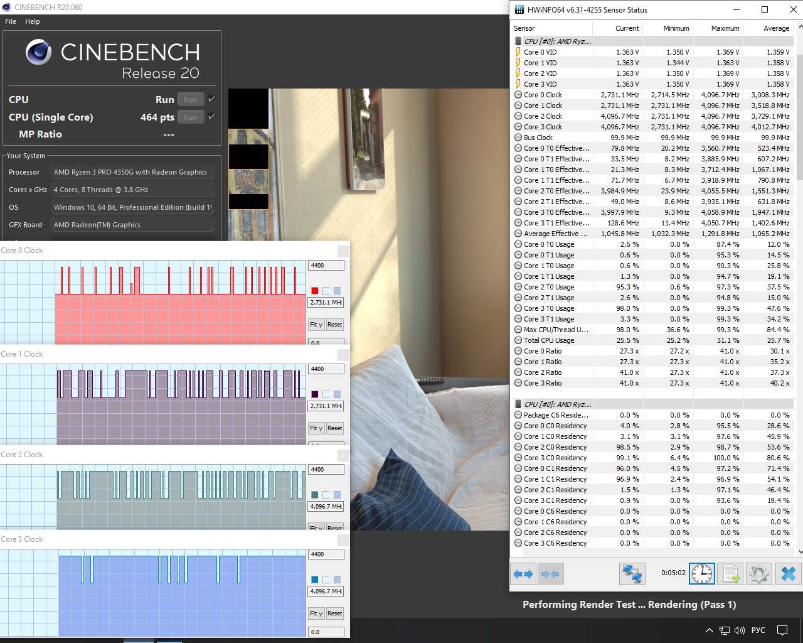The height and width of the screenshot is (643, 803).
Task: Click the 464 pts single core score
Action: [x=157, y=117]
